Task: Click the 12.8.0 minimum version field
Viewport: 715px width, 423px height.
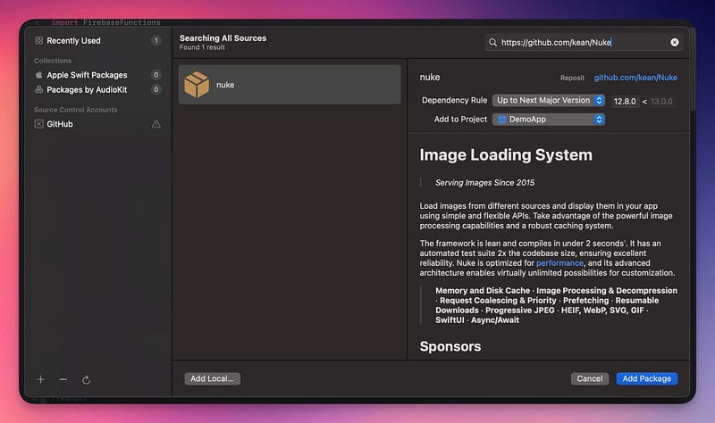Action: (624, 101)
